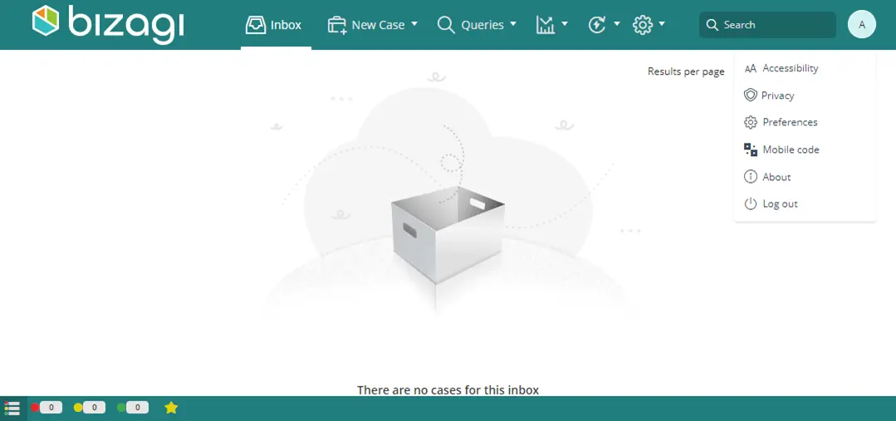Click the About info icon
Screen dimensions: 896x421
(751, 177)
